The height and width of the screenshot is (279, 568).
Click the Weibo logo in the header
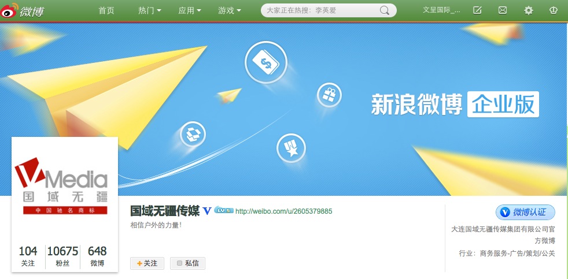(x=23, y=10)
